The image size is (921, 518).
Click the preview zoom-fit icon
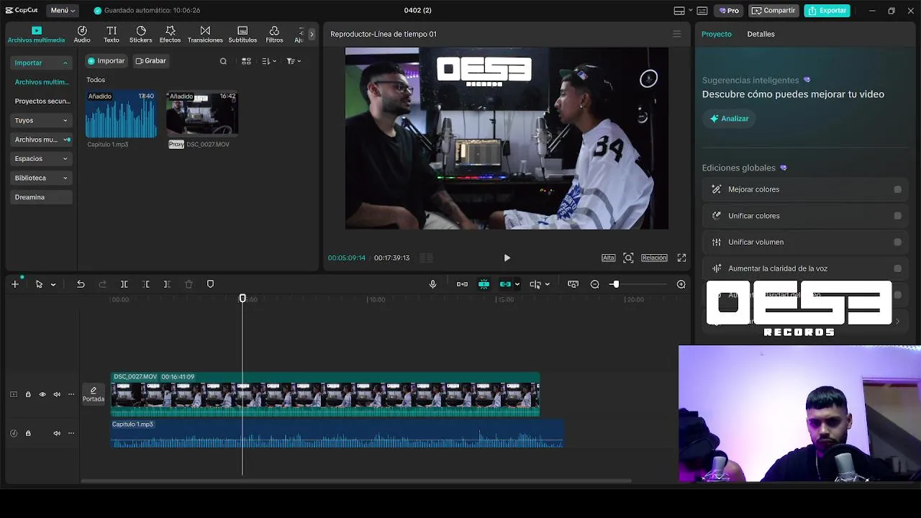(628, 258)
